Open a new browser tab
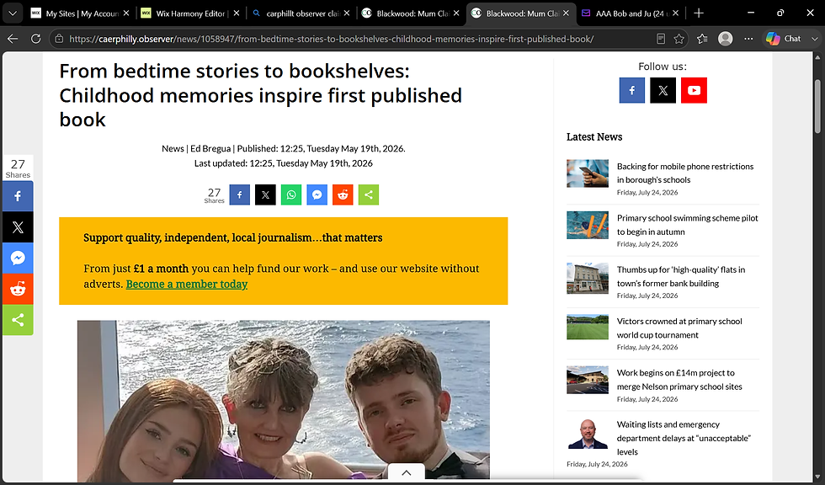The width and height of the screenshot is (825, 485). click(x=699, y=13)
